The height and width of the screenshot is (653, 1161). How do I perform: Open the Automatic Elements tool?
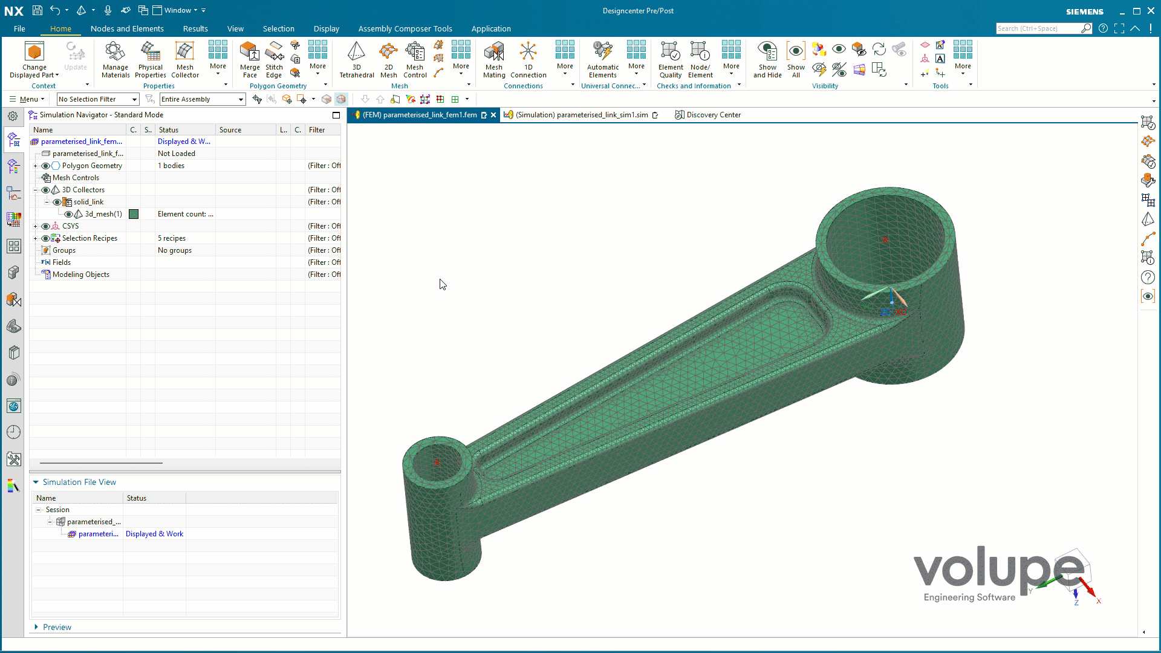(x=603, y=60)
